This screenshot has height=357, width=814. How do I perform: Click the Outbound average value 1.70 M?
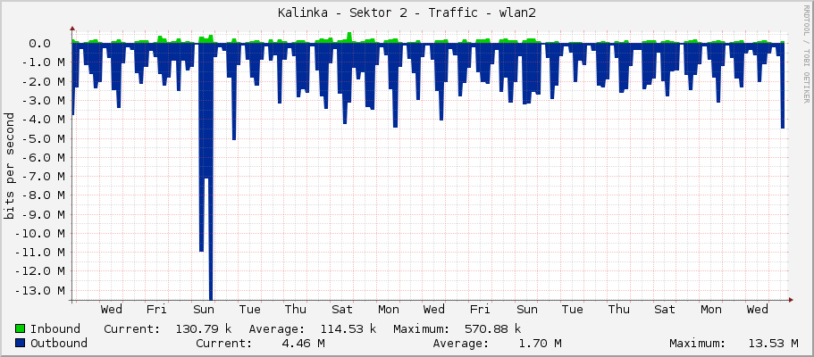tap(538, 343)
